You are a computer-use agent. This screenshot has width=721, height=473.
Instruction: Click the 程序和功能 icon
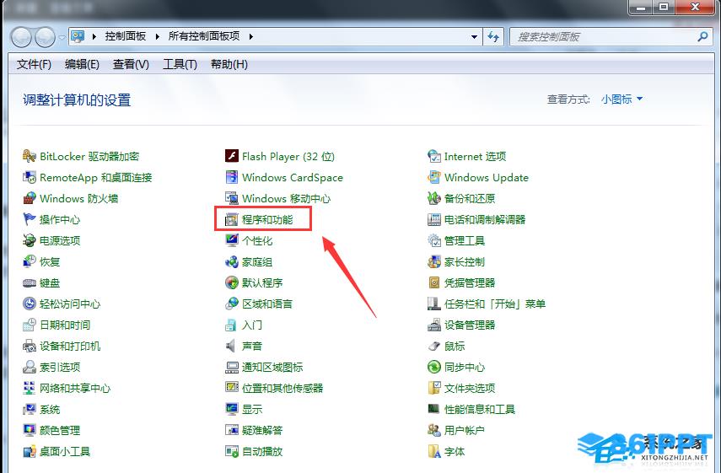pyautogui.click(x=232, y=219)
